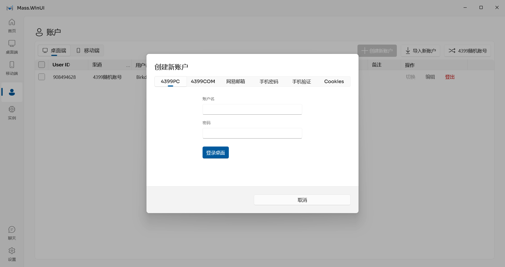Image resolution: width=505 pixels, height=267 pixels.
Task: Click the red 登出 logout link
Action: pyautogui.click(x=450, y=77)
